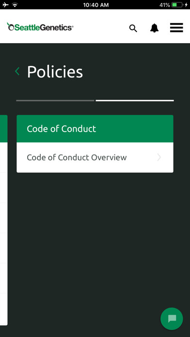This screenshot has height=337, width=190.
Task: Tap the charging bolt icon
Action: click(186, 5)
